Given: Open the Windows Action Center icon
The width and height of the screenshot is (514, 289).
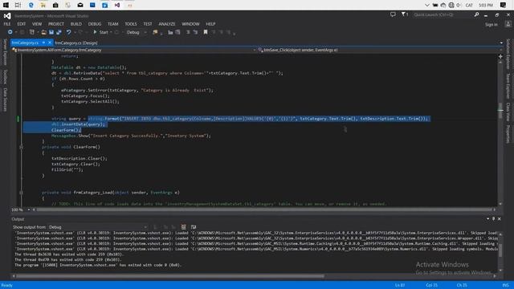Looking at the screenshot, I should pos(503,5).
